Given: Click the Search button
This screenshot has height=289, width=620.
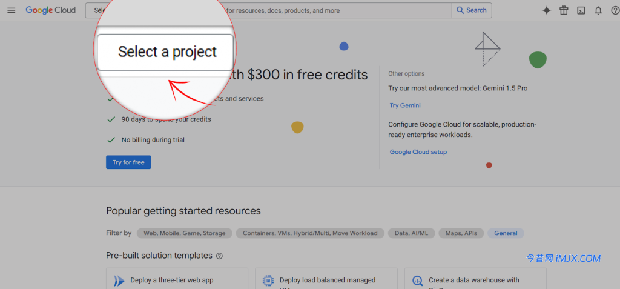Looking at the screenshot, I should point(472,10).
